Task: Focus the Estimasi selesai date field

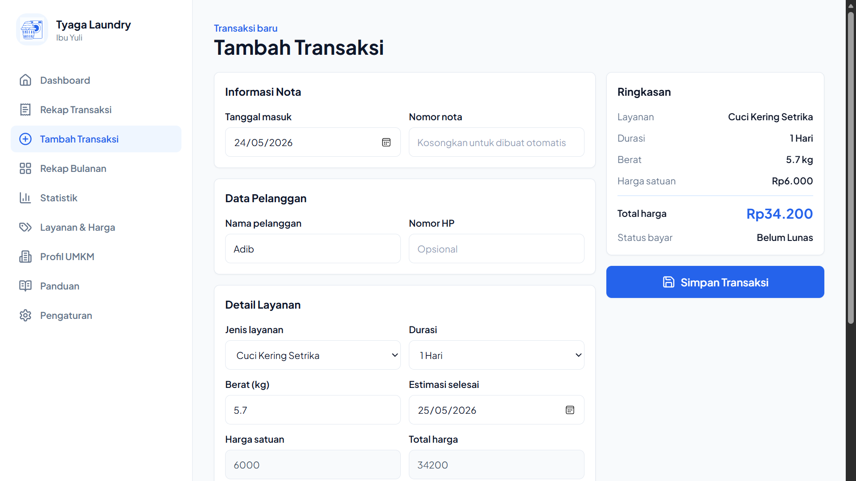Action: [x=496, y=410]
